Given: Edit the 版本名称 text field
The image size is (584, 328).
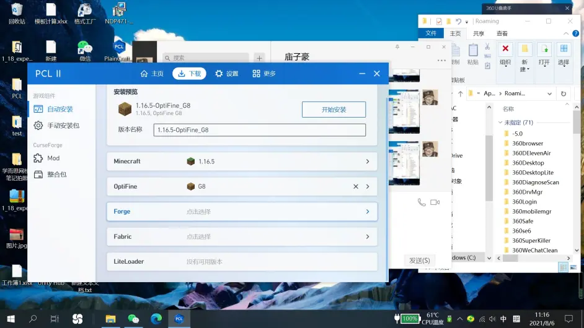Looking at the screenshot, I should click(260, 130).
